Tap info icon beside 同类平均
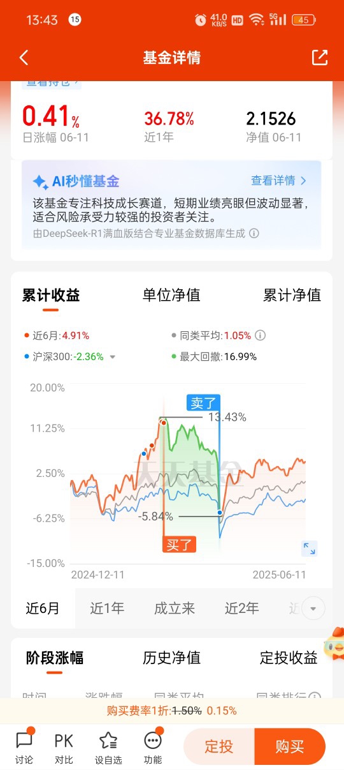The width and height of the screenshot is (344, 770). click(x=260, y=335)
